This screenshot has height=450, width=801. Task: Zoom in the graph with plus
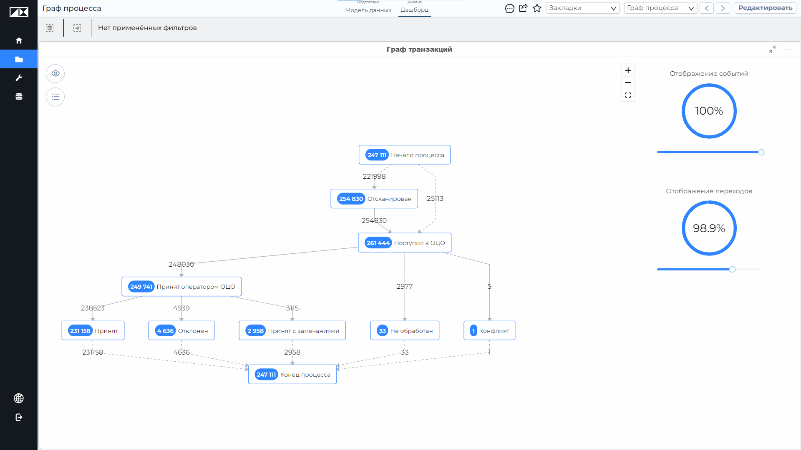tap(628, 70)
